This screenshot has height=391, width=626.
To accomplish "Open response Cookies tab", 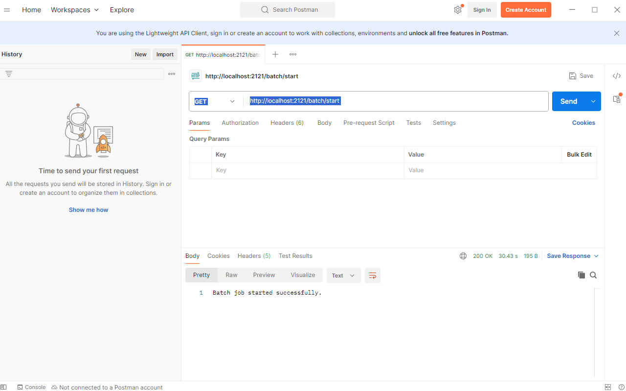I will click(218, 256).
